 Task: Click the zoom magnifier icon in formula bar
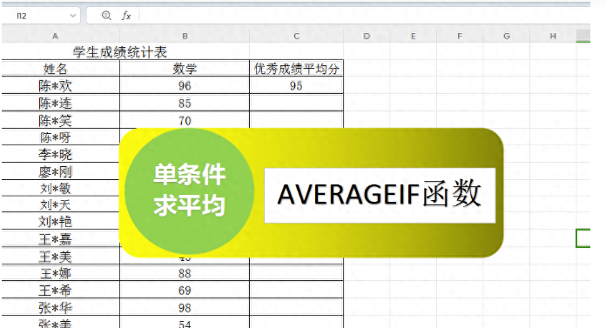(106, 16)
